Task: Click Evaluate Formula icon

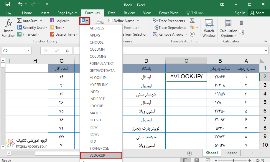Action: [192, 34]
